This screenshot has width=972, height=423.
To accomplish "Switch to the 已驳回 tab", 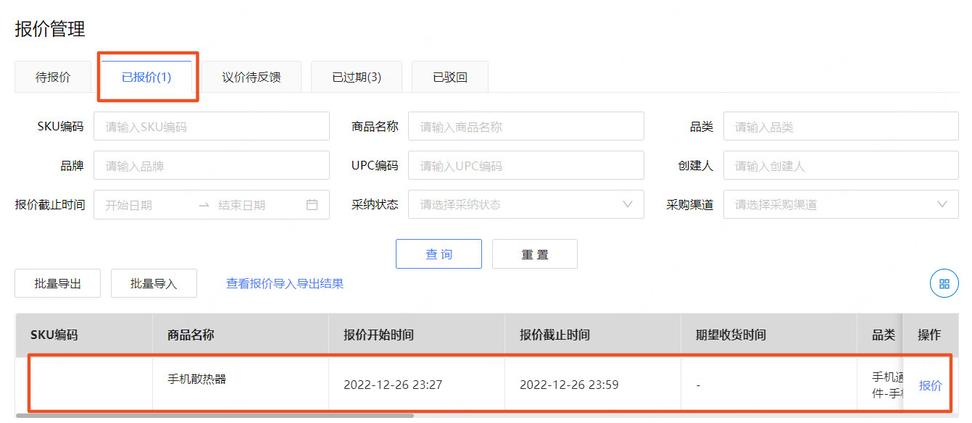I will [449, 76].
